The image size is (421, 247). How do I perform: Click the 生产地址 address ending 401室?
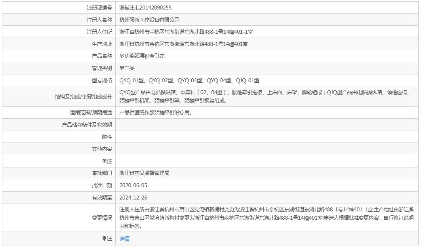(x=183, y=44)
